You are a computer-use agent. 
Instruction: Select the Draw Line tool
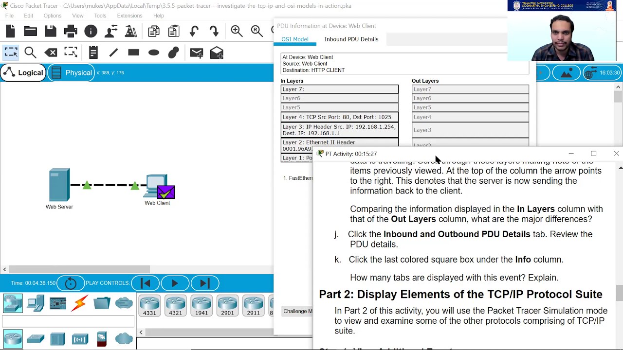coord(113,52)
